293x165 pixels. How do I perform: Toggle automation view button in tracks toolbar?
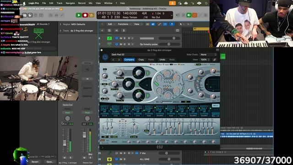(x=159, y=24)
